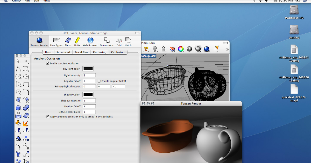Toggle Enable ambient occlusion checkbox
The height and width of the screenshot is (163, 311).
tap(48, 63)
